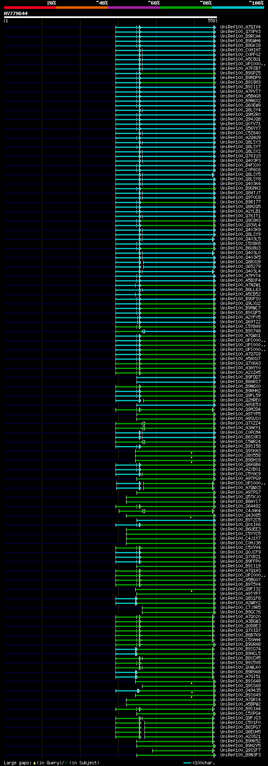Viewport: 268px width, 766px height.
Task: Click the =100char. scale legend
Action: point(199,763)
